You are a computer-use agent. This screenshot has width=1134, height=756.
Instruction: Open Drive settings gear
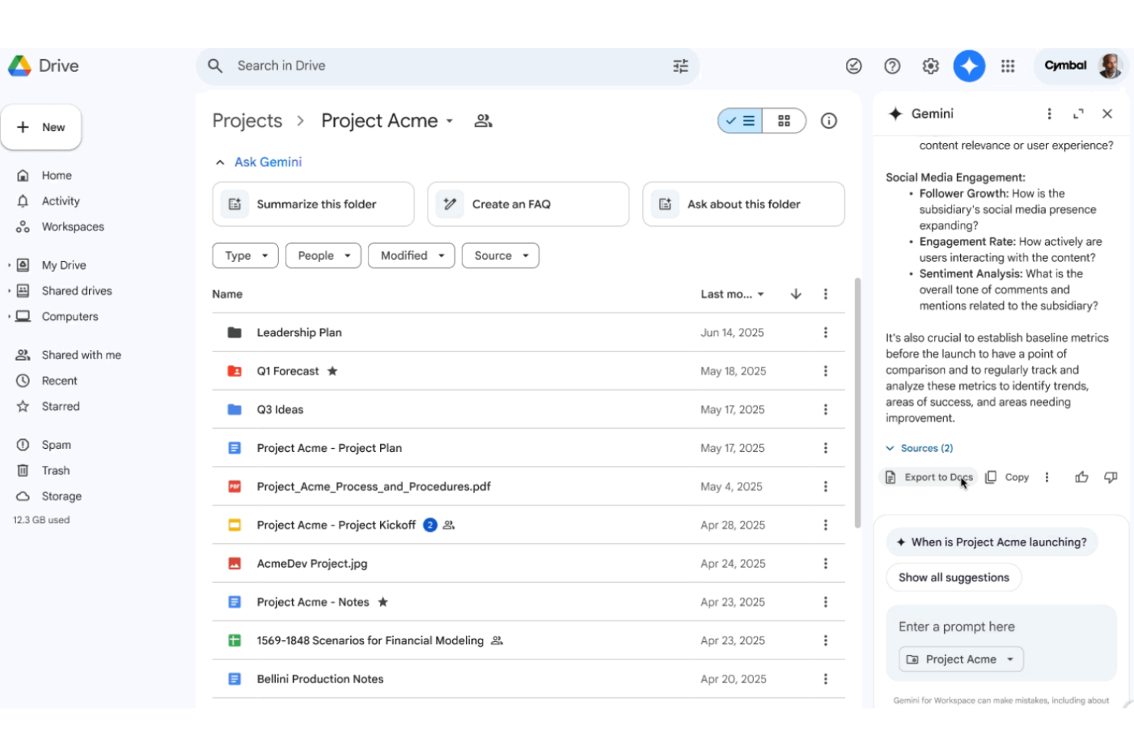click(x=930, y=66)
